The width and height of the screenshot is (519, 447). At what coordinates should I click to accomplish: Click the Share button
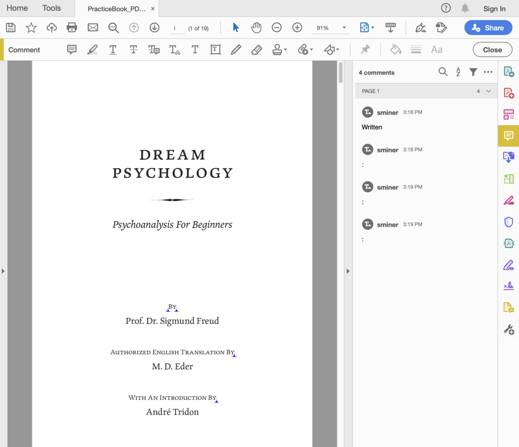tap(488, 27)
